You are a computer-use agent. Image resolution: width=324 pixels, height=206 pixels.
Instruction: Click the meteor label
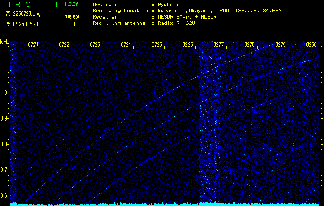tap(72, 16)
